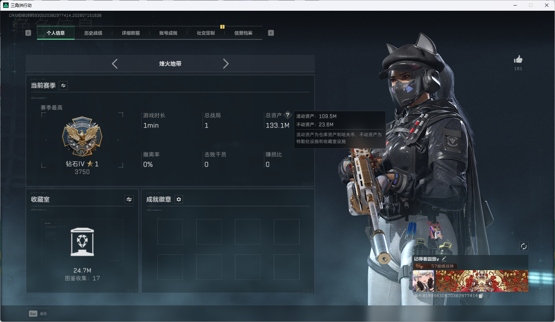Click the player avatar thumbnail
This screenshot has height=322, width=555.
(x=423, y=281)
